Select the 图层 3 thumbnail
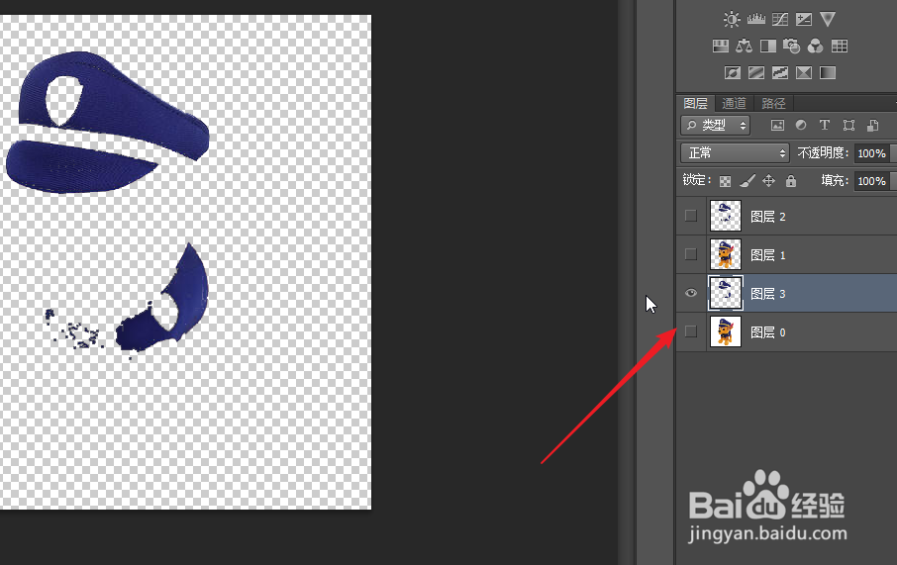The width and height of the screenshot is (897, 565). (726, 293)
